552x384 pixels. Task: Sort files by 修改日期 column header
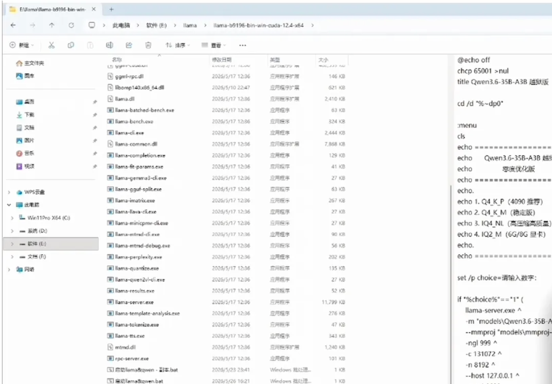[x=222, y=59]
